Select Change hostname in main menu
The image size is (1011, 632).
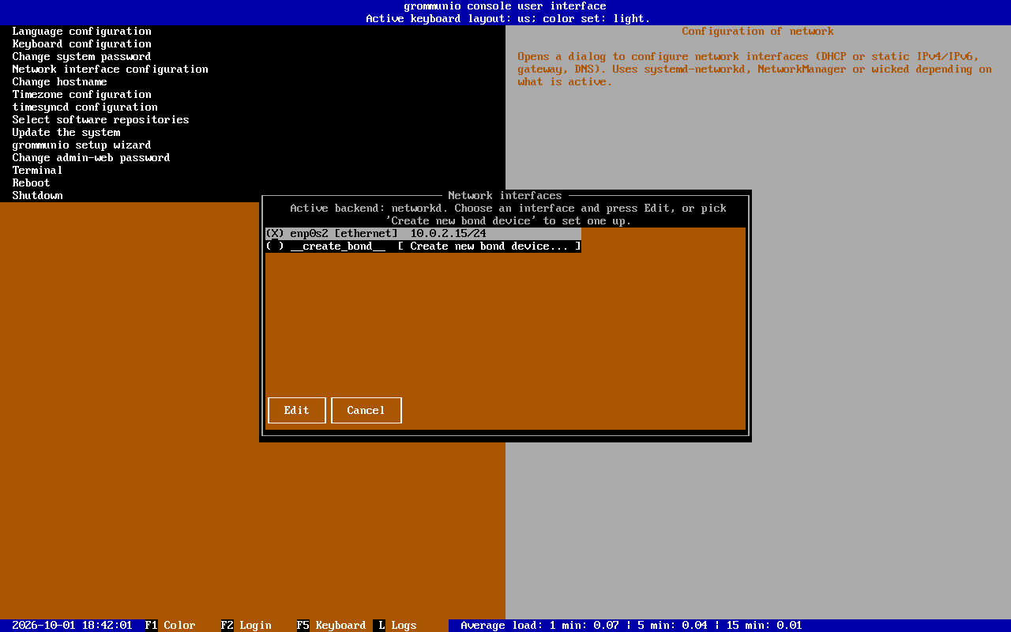coord(60,82)
